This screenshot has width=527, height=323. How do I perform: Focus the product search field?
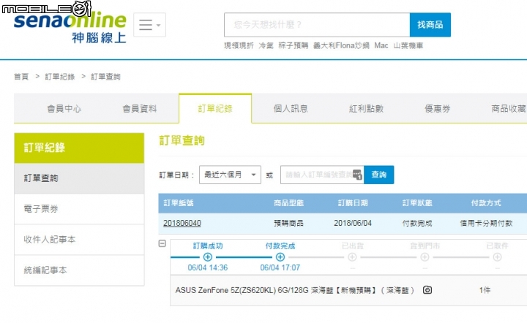click(317, 25)
